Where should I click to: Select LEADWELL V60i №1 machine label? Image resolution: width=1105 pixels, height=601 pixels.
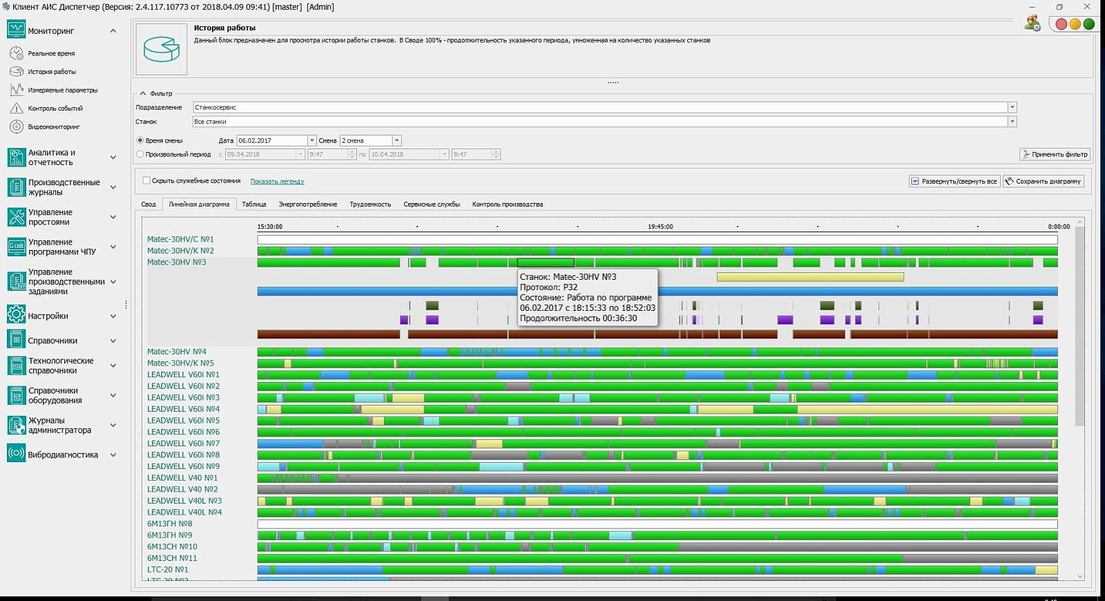coord(183,375)
